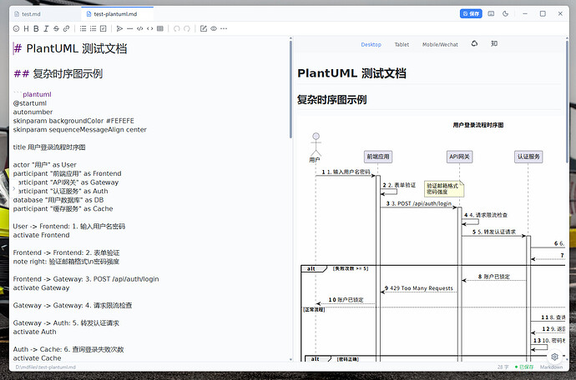Switch editing mode via the pencil icon
The height and width of the screenshot is (380, 576).
pos(204,28)
